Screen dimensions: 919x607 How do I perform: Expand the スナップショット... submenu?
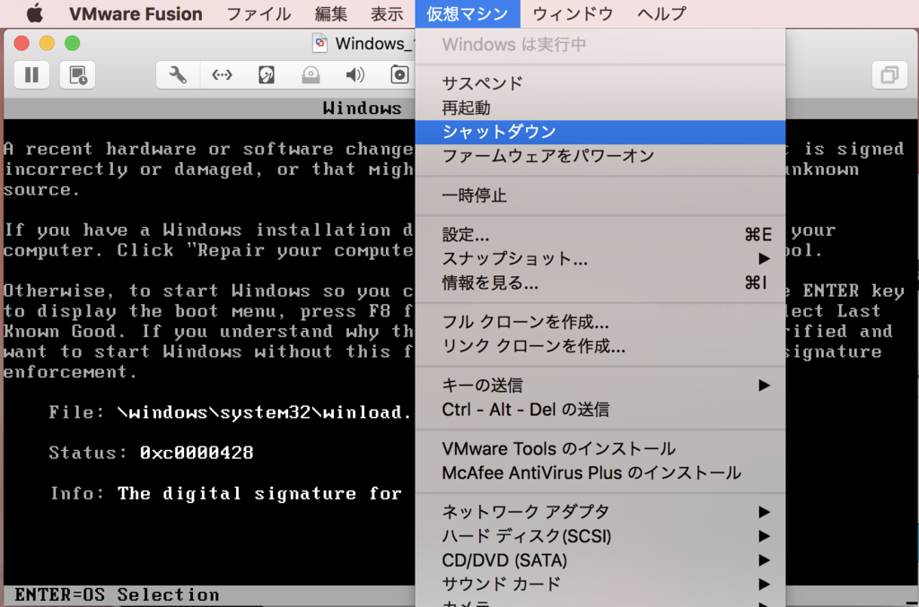pyautogui.click(x=600, y=259)
